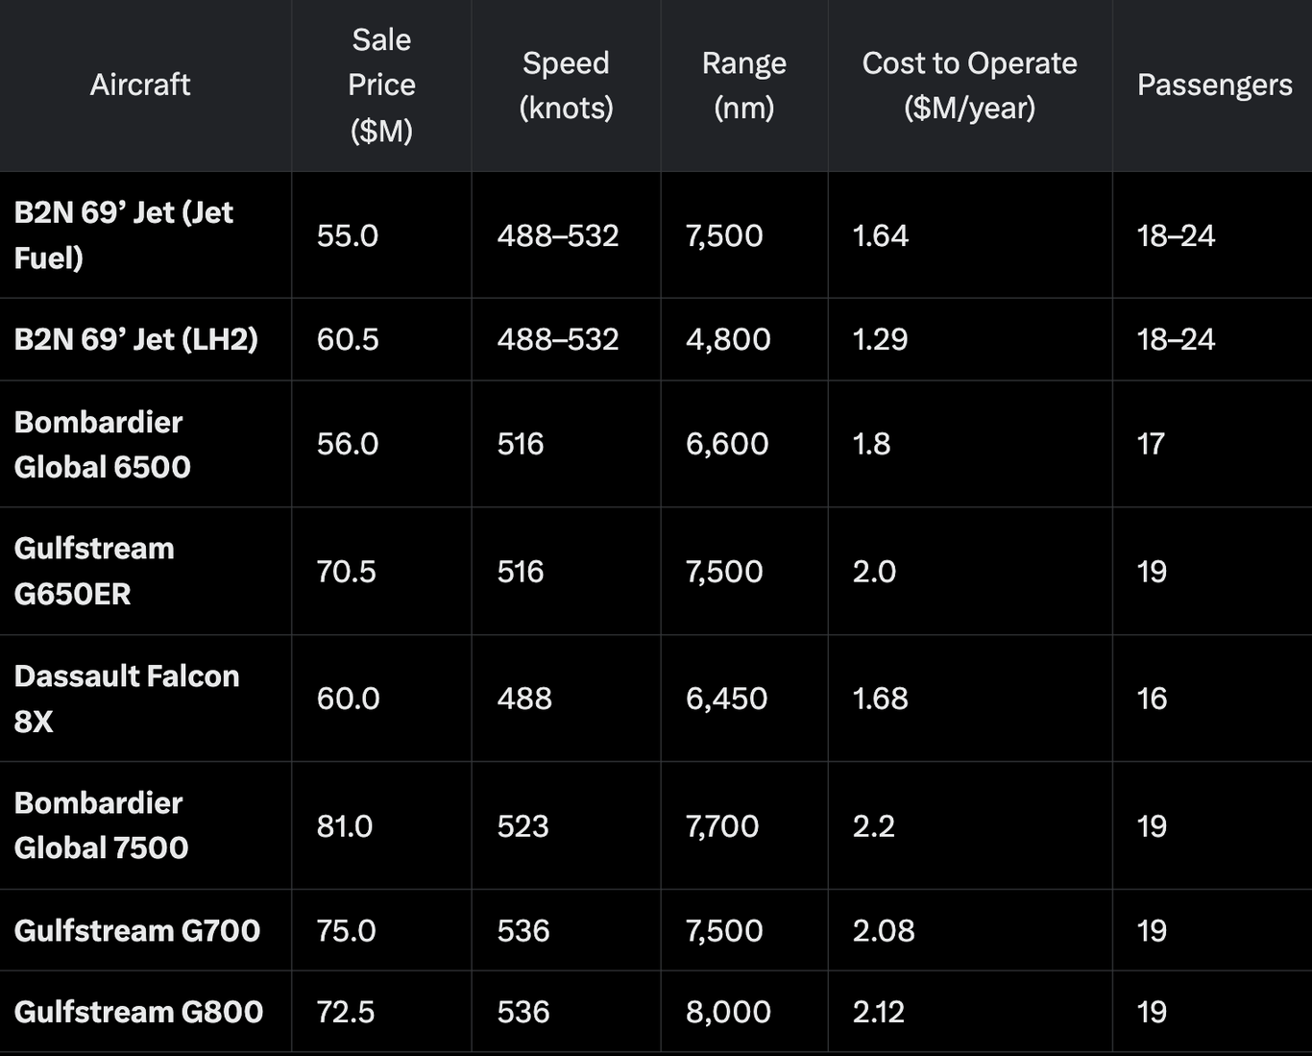
Task: Select Bombardier Global 7500 row label
Action: (x=101, y=825)
